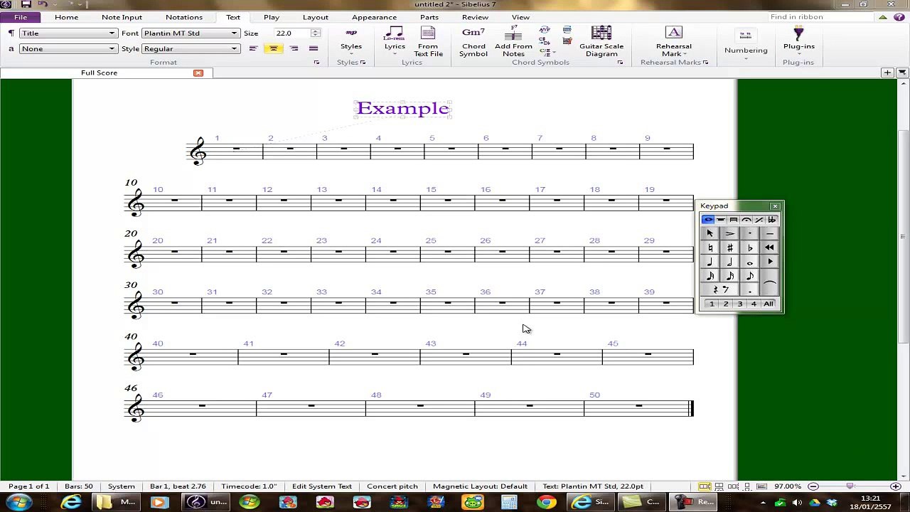Screen dimensions: 910x512
Task: Zoom out with the minus button
Action: (x=813, y=486)
